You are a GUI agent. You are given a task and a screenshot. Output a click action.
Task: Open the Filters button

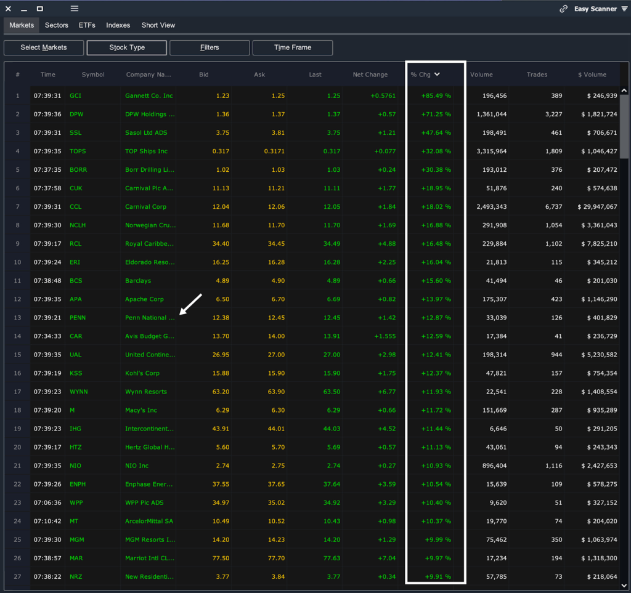pyautogui.click(x=210, y=47)
